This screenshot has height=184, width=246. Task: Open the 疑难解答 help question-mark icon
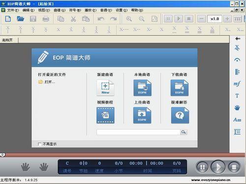[180, 115]
